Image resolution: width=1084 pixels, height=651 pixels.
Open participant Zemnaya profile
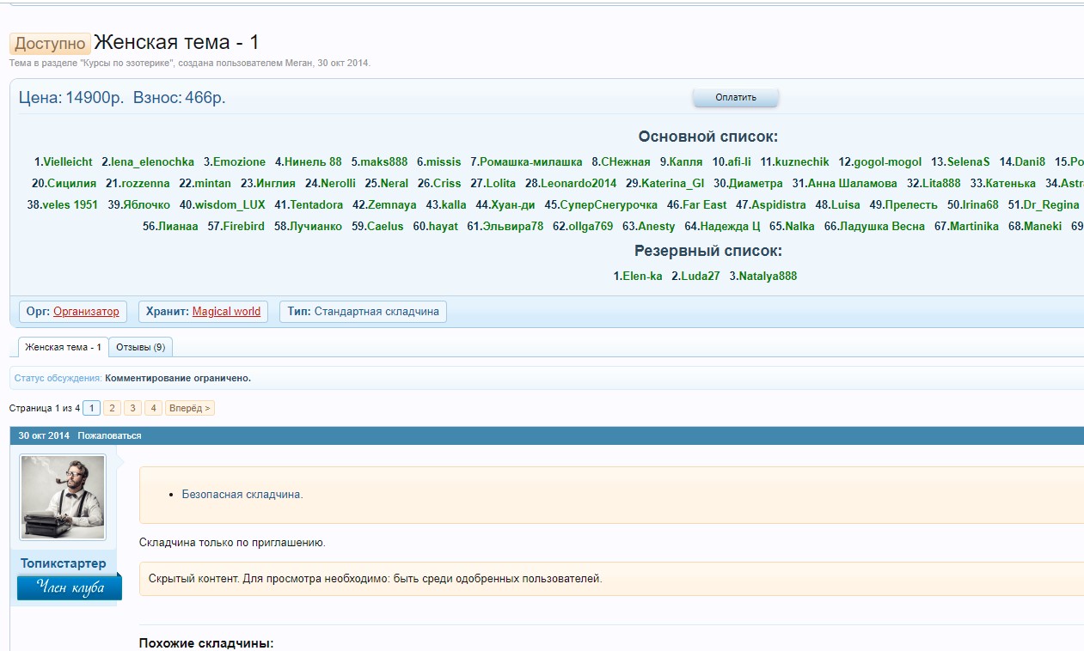tap(393, 204)
